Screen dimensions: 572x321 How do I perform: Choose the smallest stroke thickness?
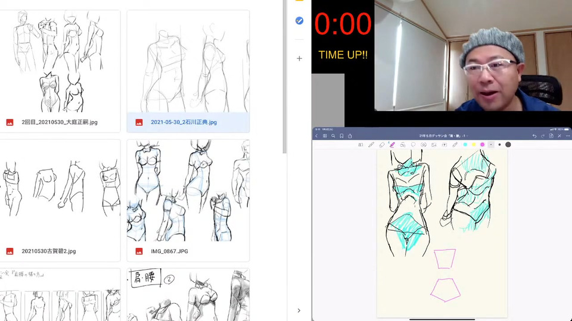(491, 144)
